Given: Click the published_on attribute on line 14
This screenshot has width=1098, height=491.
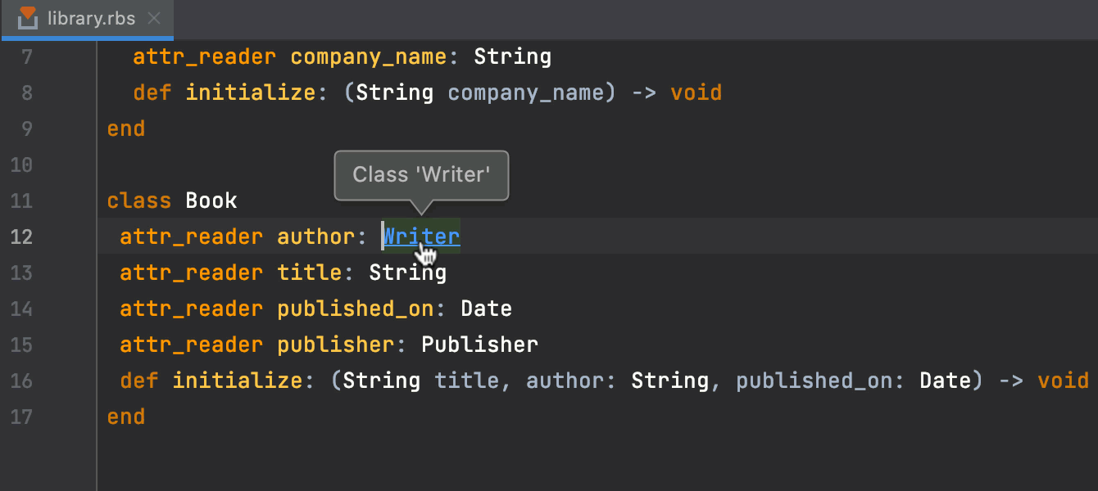Looking at the screenshot, I should click(356, 309).
